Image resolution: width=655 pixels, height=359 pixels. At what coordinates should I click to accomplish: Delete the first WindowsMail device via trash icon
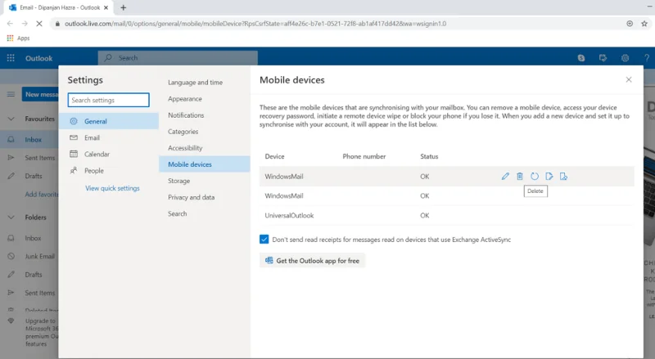click(x=520, y=176)
